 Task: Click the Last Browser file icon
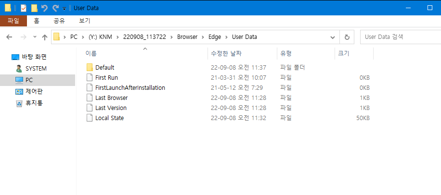[x=90, y=97]
